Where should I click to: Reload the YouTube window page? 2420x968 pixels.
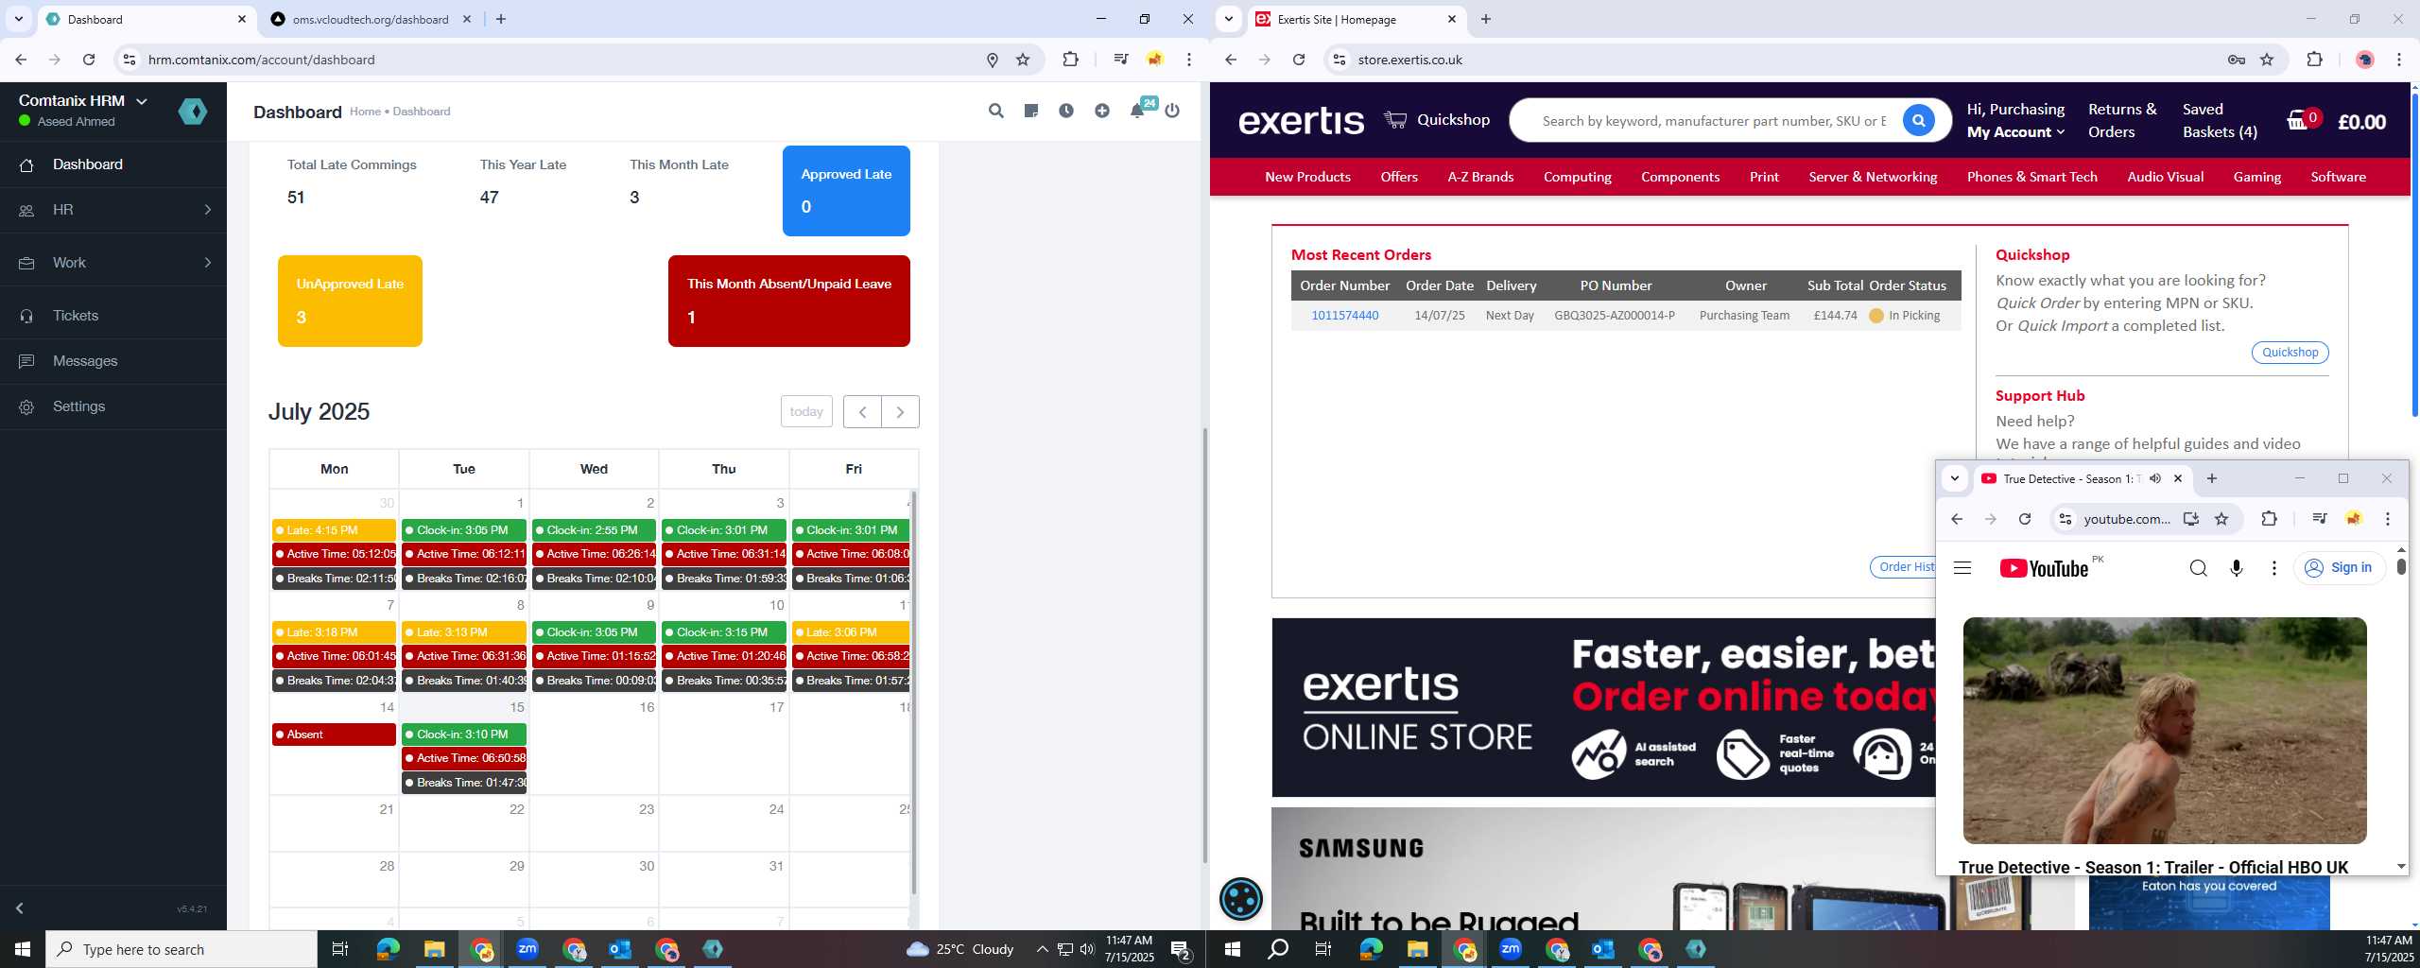click(x=2025, y=519)
